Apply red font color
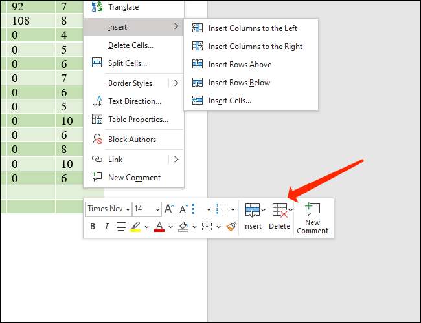This screenshot has width=421, height=323. pyautogui.click(x=159, y=227)
